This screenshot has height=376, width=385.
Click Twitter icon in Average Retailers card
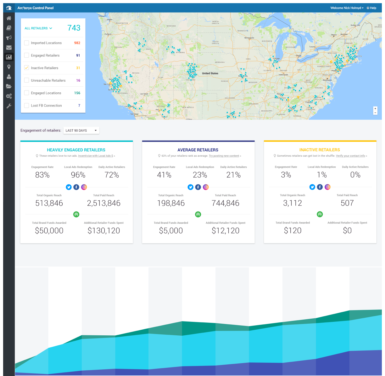click(x=190, y=187)
